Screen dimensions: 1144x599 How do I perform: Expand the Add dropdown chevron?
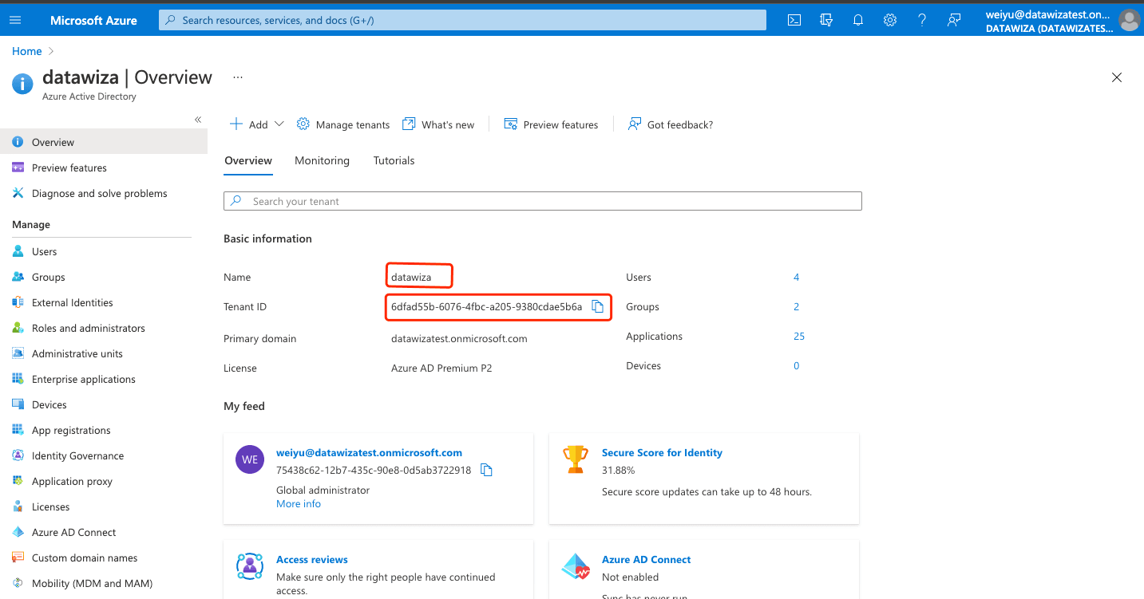[279, 124]
